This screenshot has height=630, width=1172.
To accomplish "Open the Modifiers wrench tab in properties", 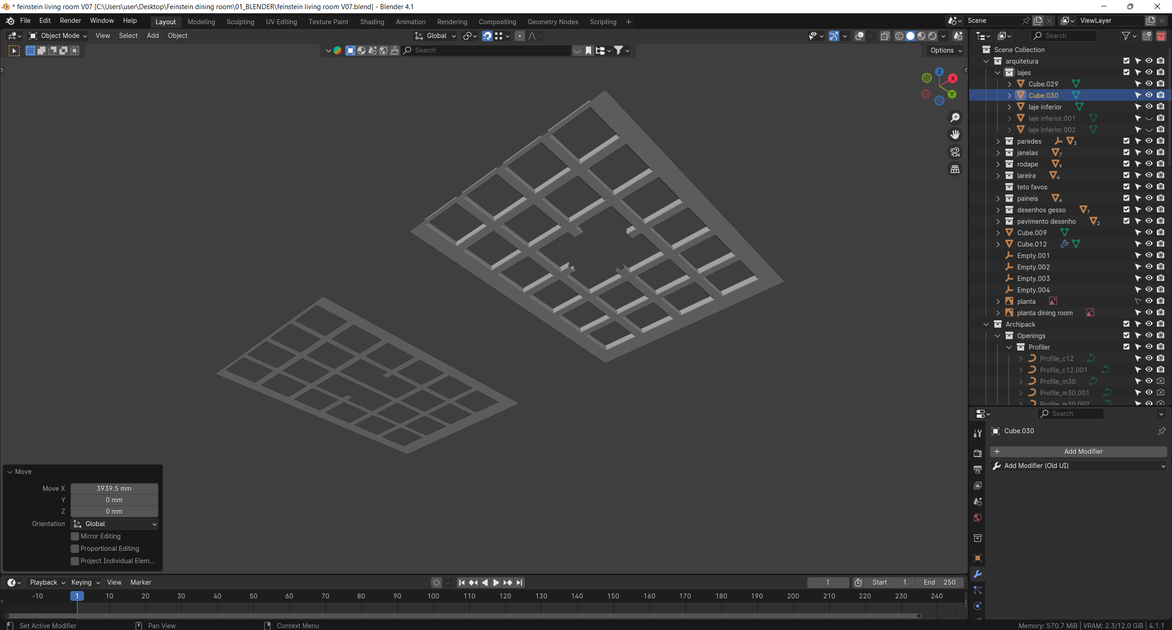I will (x=977, y=574).
